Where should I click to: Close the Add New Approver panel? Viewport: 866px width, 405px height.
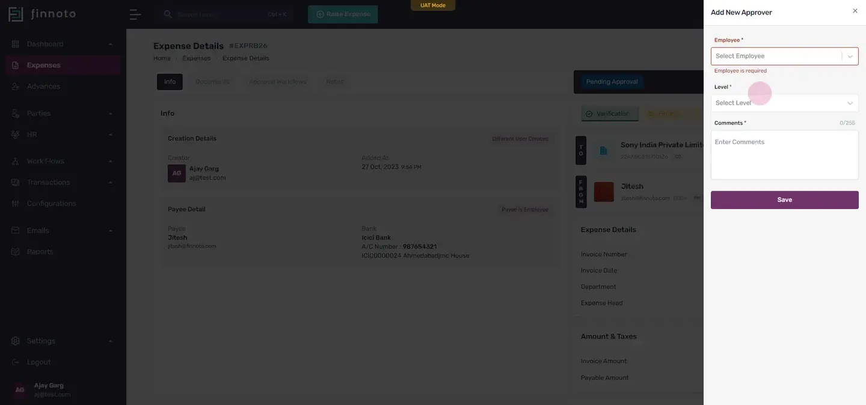point(855,11)
